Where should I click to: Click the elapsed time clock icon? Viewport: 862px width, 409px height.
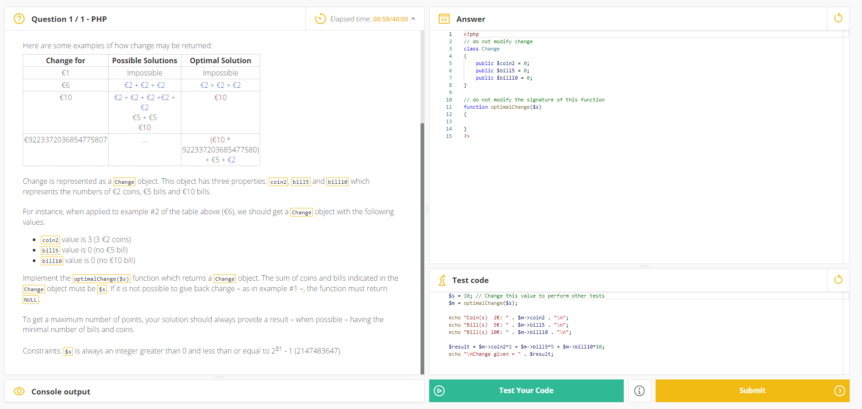point(321,19)
